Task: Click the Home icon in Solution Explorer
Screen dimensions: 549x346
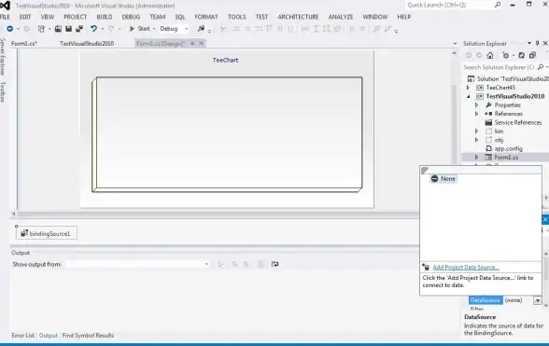Action: click(x=490, y=55)
